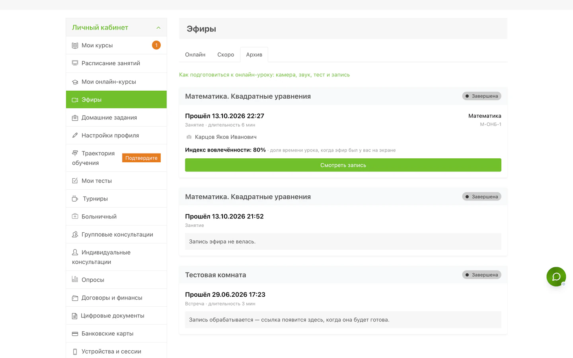Screen dimensions: 573x358
Task: Click the orange Подтвердите badge
Action: tap(141, 158)
